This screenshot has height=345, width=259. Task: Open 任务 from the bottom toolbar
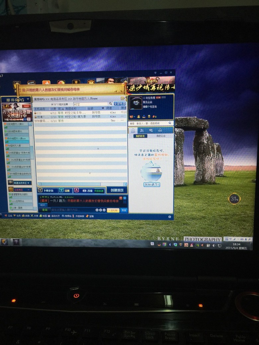pyautogui.click(x=17, y=216)
